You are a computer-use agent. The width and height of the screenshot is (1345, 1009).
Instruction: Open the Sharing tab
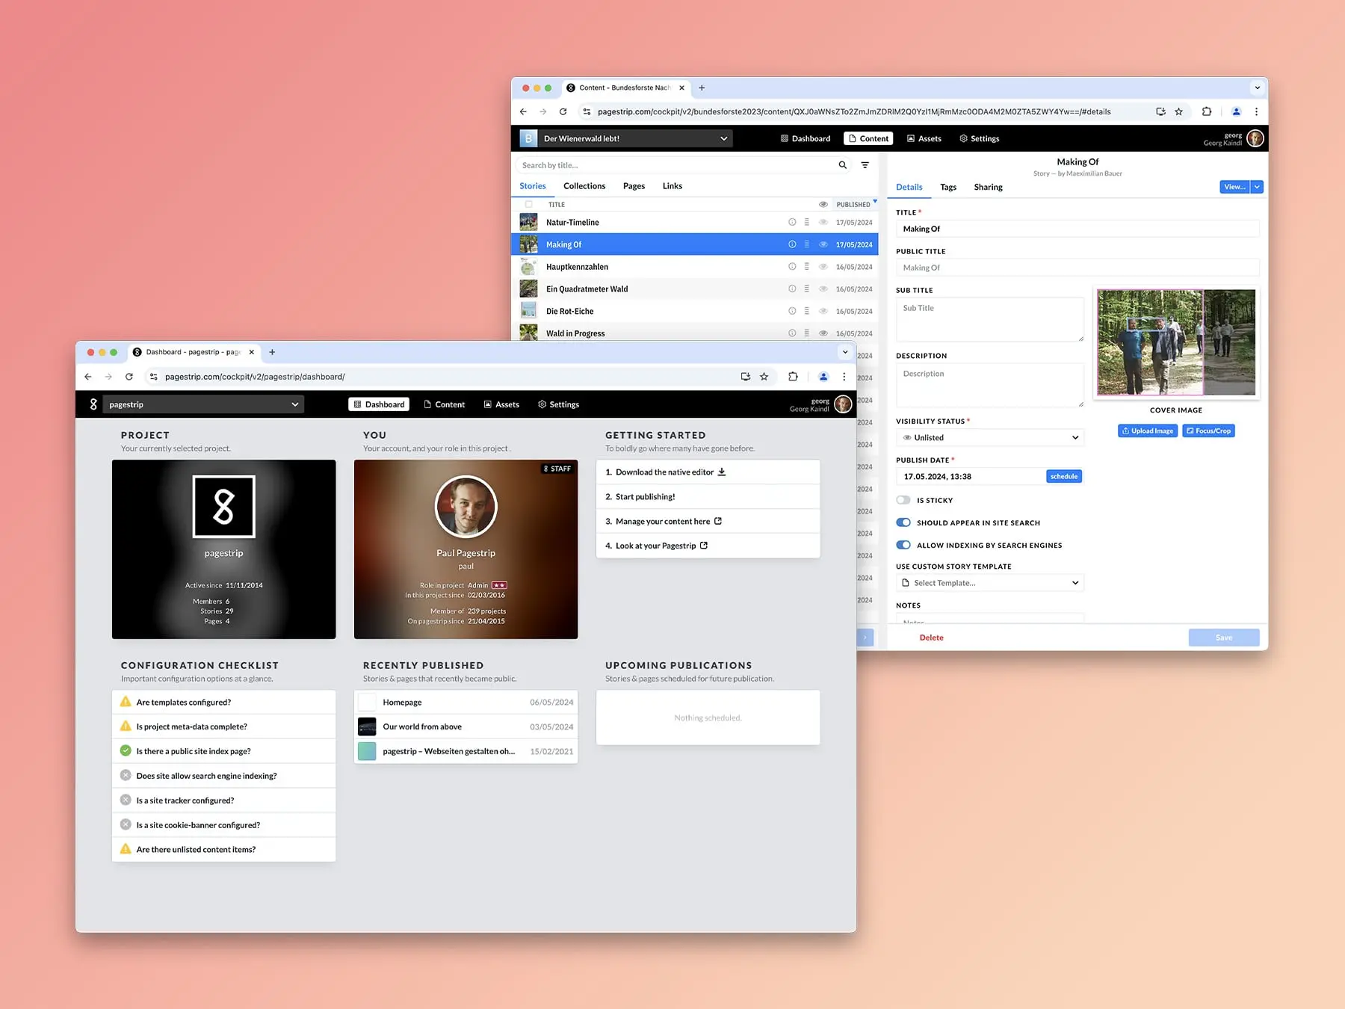pyautogui.click(x=988, y=187)
